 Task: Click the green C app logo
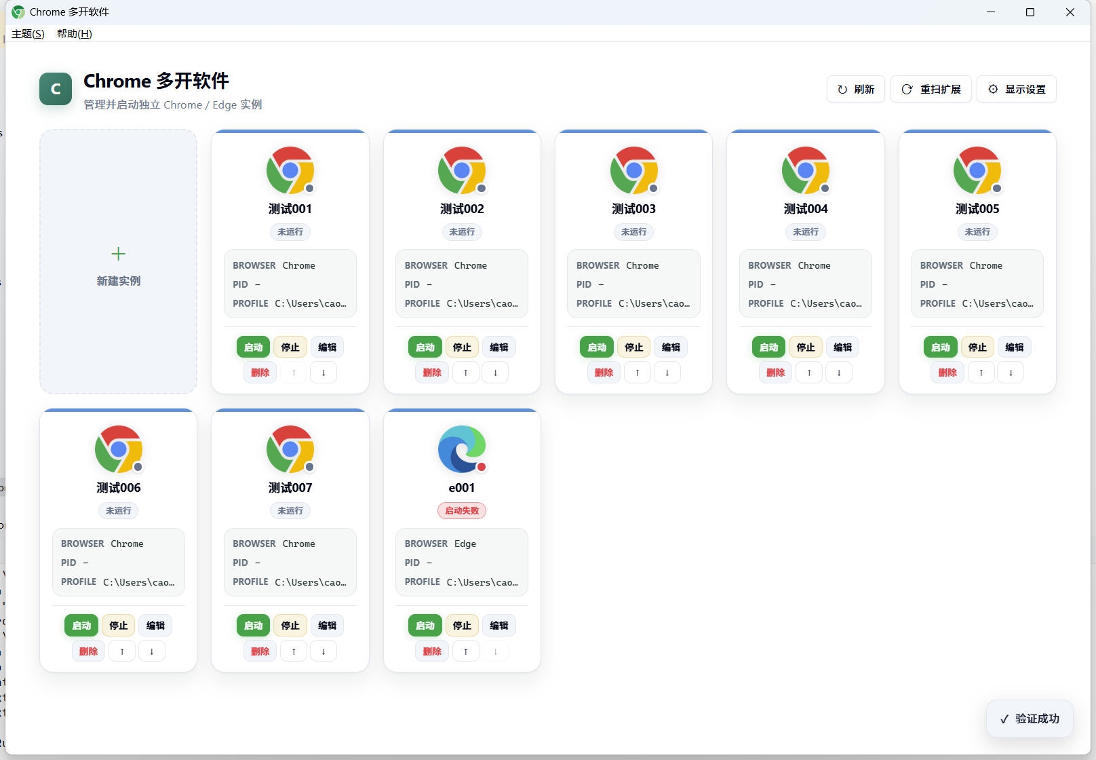[56, 89]
